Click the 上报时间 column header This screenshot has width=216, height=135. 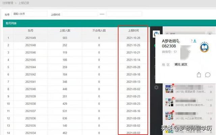point(133,31)
